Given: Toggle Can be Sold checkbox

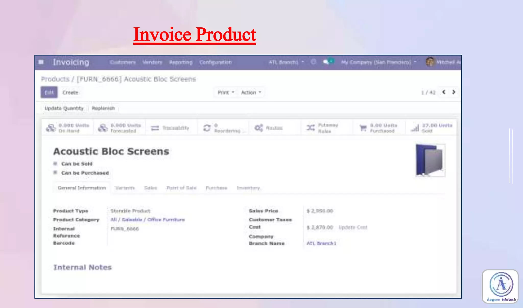Looking at the screenshot, I should (x=55, y=164).
